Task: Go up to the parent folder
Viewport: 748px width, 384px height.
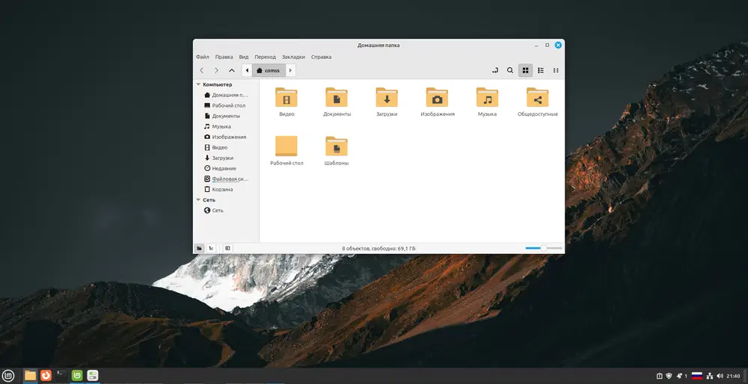Action: pos(231,70)
